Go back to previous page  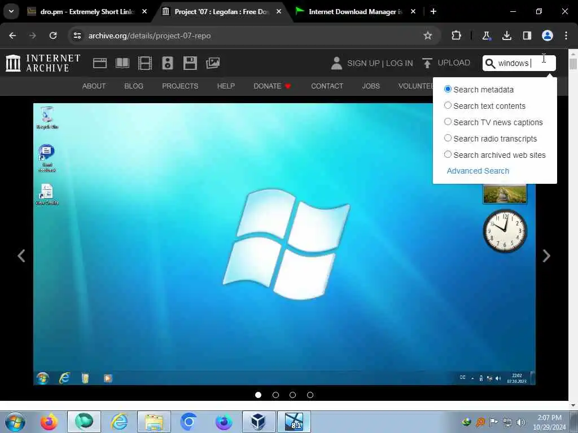tap(12, 36)
